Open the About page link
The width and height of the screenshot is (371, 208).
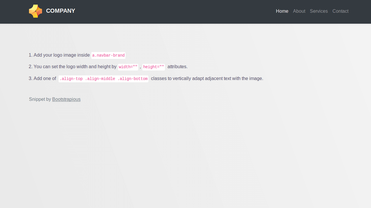(x=299, y=11)
